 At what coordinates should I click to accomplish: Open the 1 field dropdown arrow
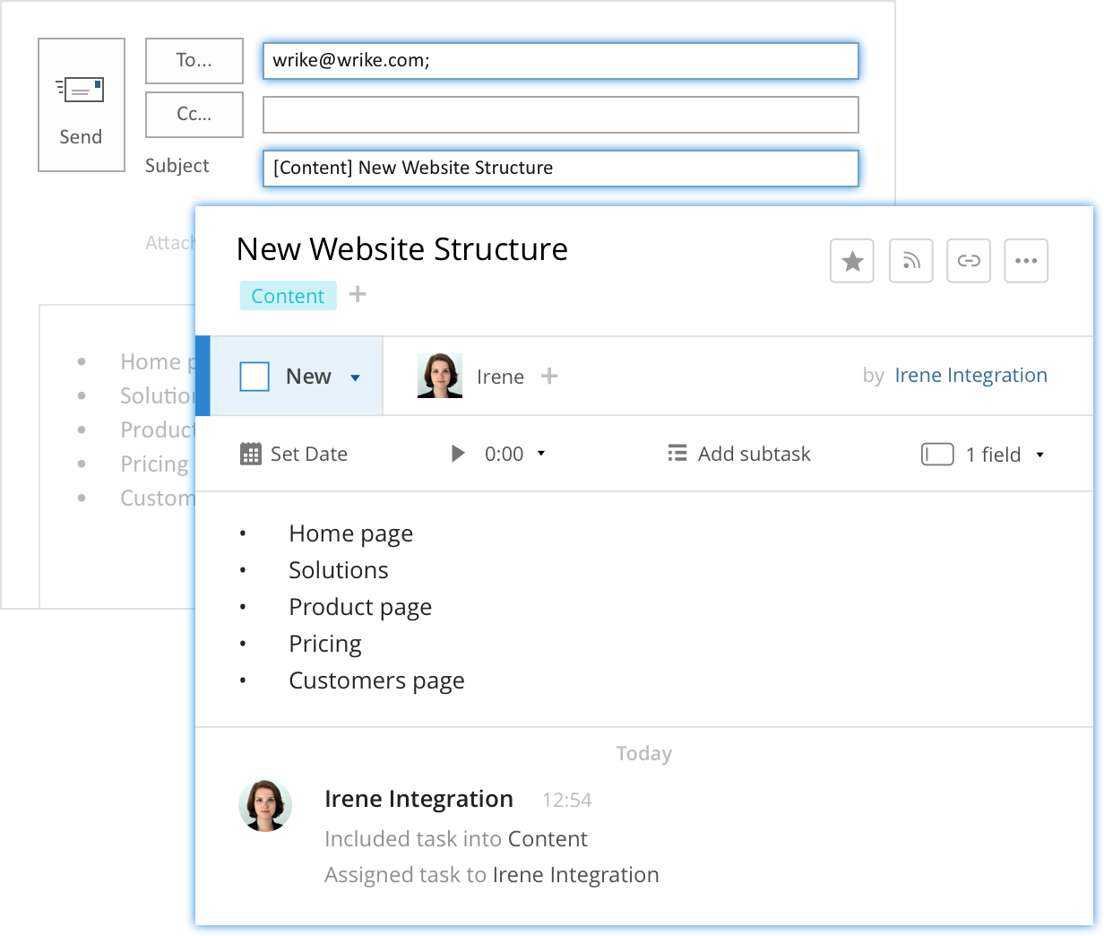[x=1039, y=455]
